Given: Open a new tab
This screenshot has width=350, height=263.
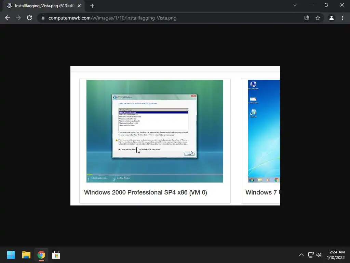Looking at the screenshot, I should click(x=92, y=6).
